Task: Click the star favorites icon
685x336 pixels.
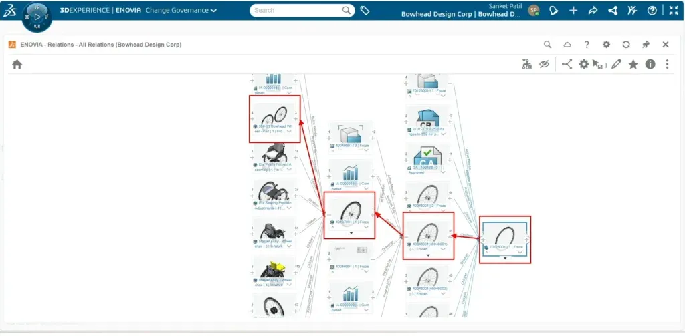Action: coord(633,65)
